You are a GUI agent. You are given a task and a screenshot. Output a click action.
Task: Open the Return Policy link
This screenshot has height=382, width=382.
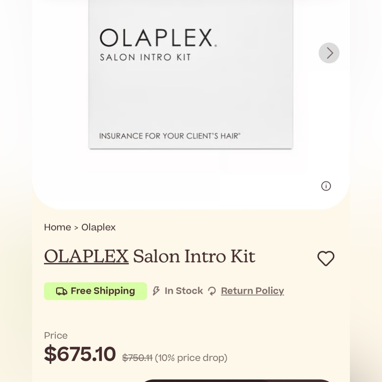[253, 291]
